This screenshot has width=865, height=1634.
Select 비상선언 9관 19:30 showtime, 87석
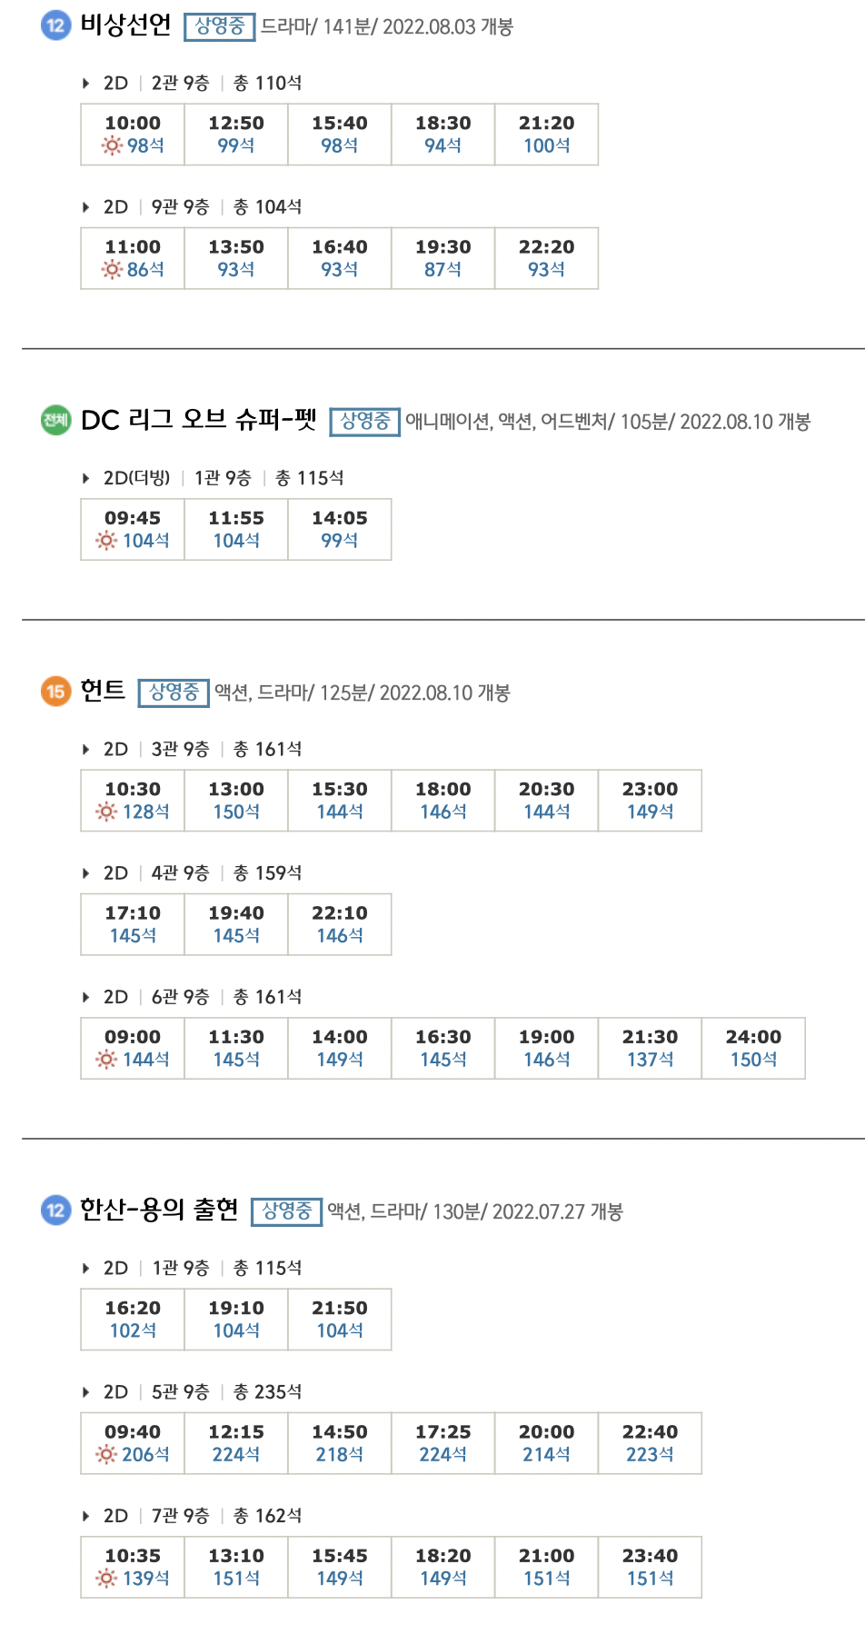(x=443, y=258)
